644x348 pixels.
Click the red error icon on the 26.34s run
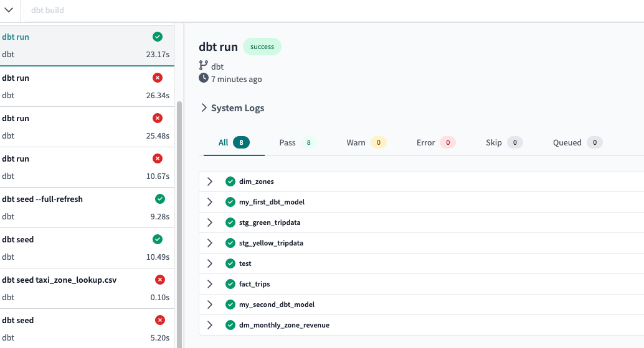click(158, 78)
